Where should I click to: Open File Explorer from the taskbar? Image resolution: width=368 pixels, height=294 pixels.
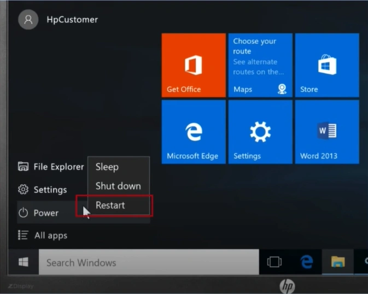338,262
